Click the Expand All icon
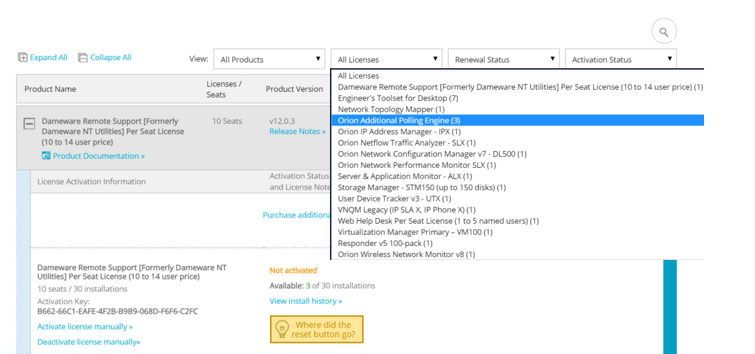 [x=23, y=58]
